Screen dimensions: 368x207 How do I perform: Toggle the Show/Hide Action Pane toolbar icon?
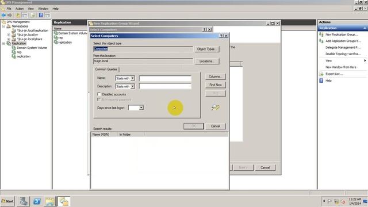click(x=47, y=16)
